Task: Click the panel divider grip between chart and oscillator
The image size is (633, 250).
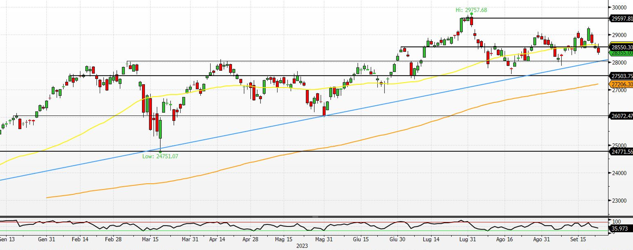Action: (x=315, y=216)
